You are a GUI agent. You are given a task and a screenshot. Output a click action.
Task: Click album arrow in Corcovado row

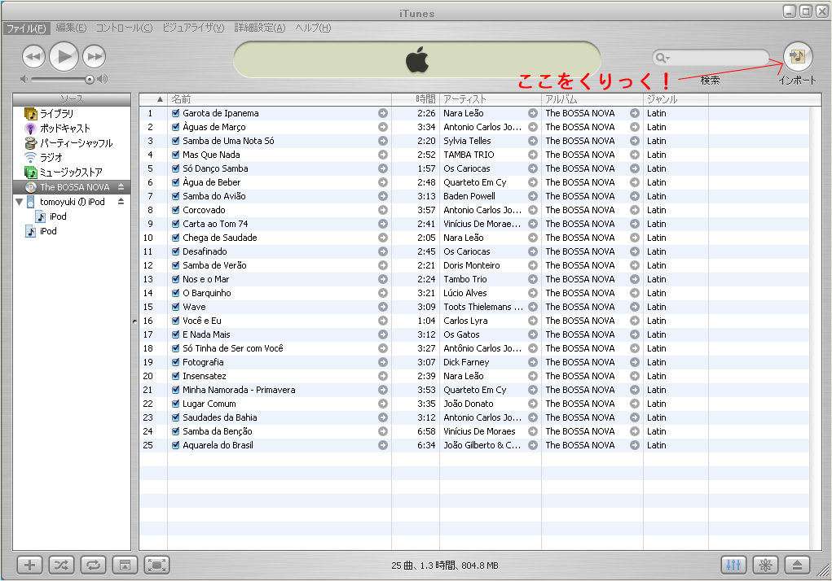(x=635, y=210)
